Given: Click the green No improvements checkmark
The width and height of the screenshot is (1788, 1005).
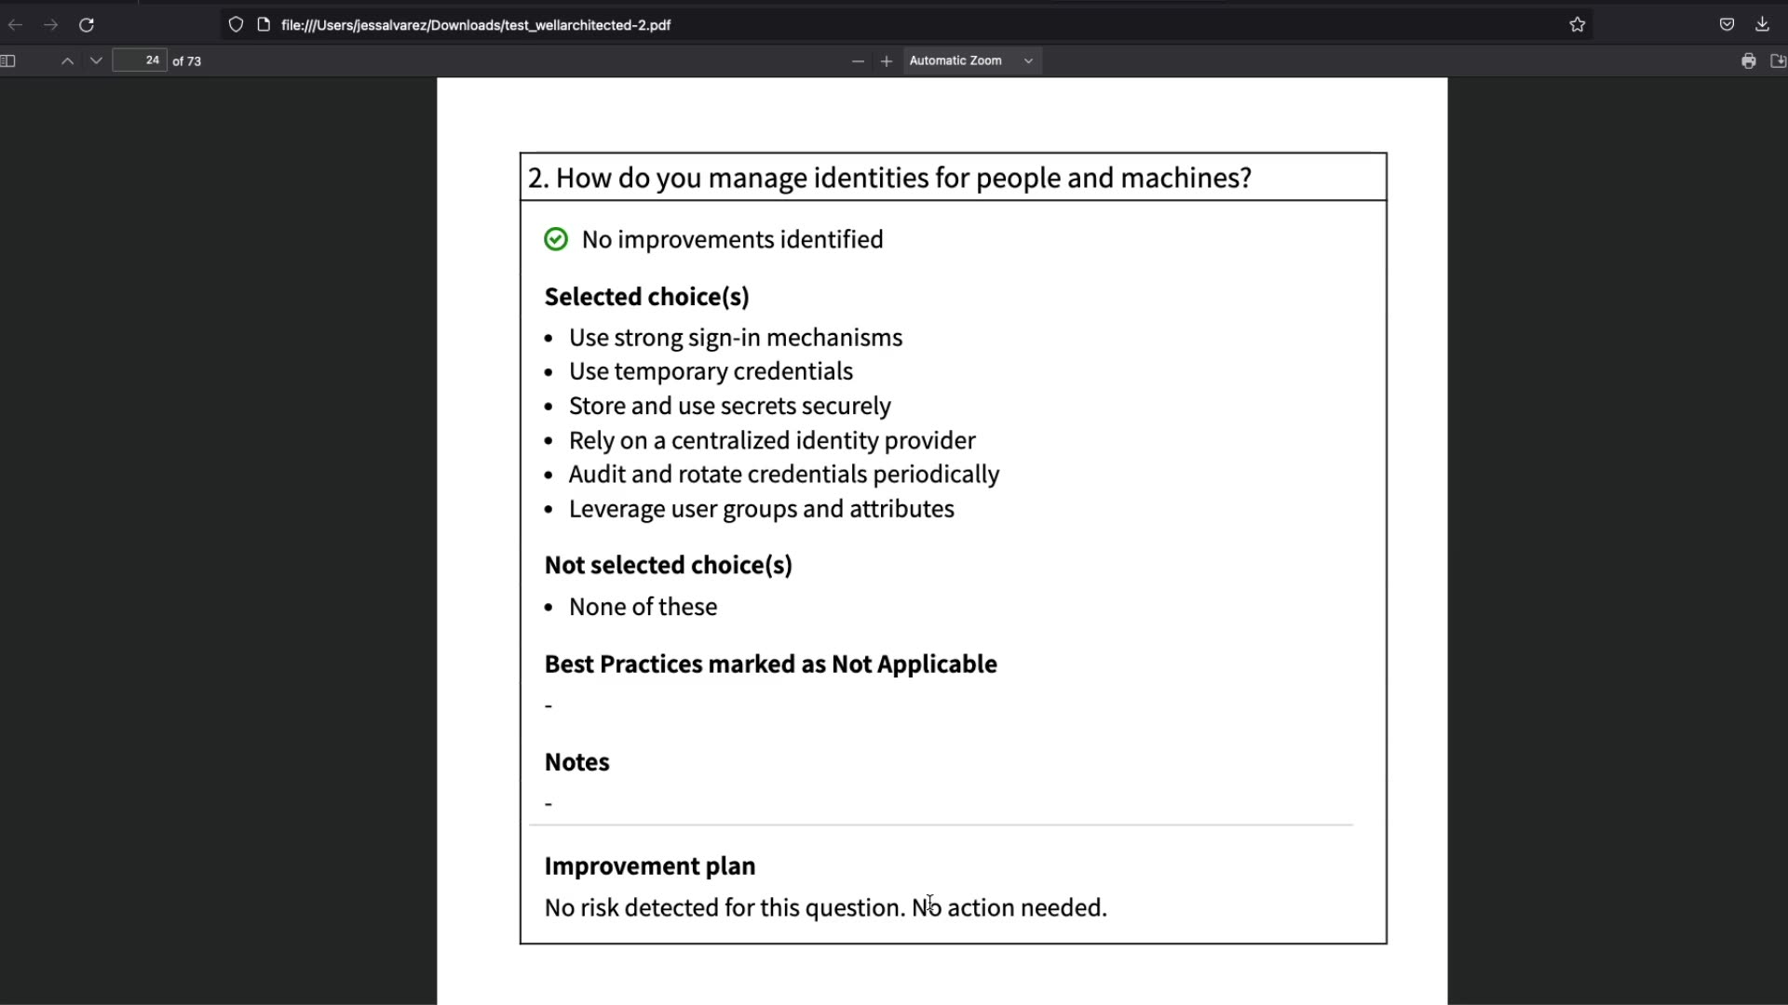Looking at the screenshot, I should click(556, 240).
